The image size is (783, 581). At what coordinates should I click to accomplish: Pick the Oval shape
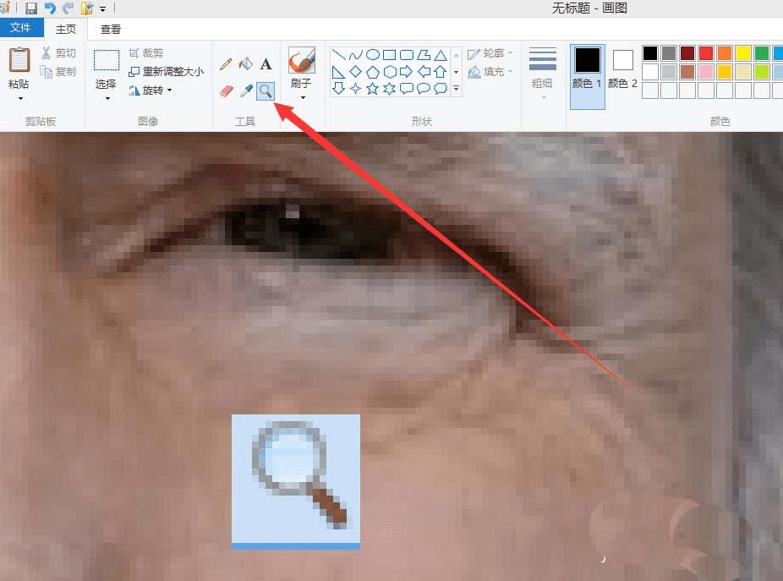(x=373, y=55)
